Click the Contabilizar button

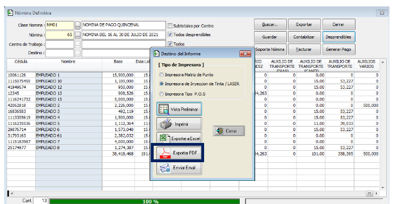point(304,37)
